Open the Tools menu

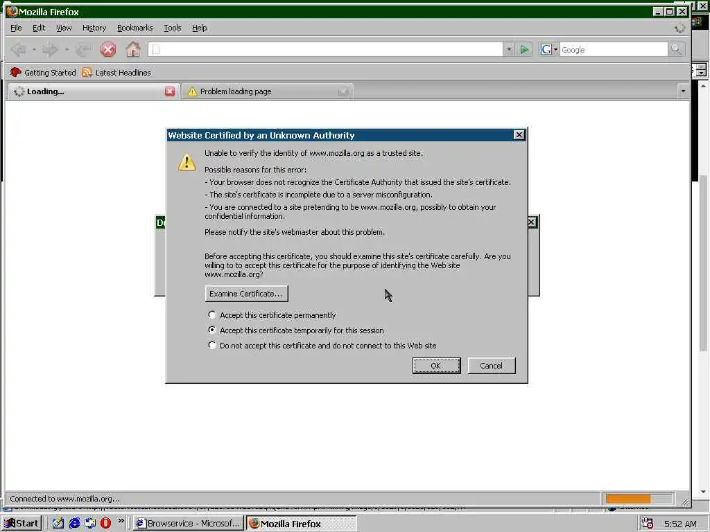173,28
